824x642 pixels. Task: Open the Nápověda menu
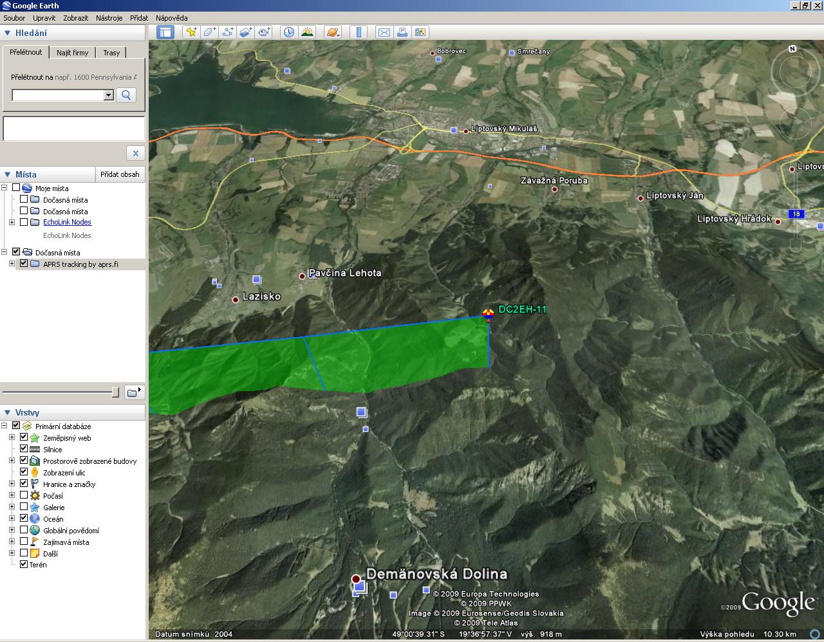click(x=171, y=18)
